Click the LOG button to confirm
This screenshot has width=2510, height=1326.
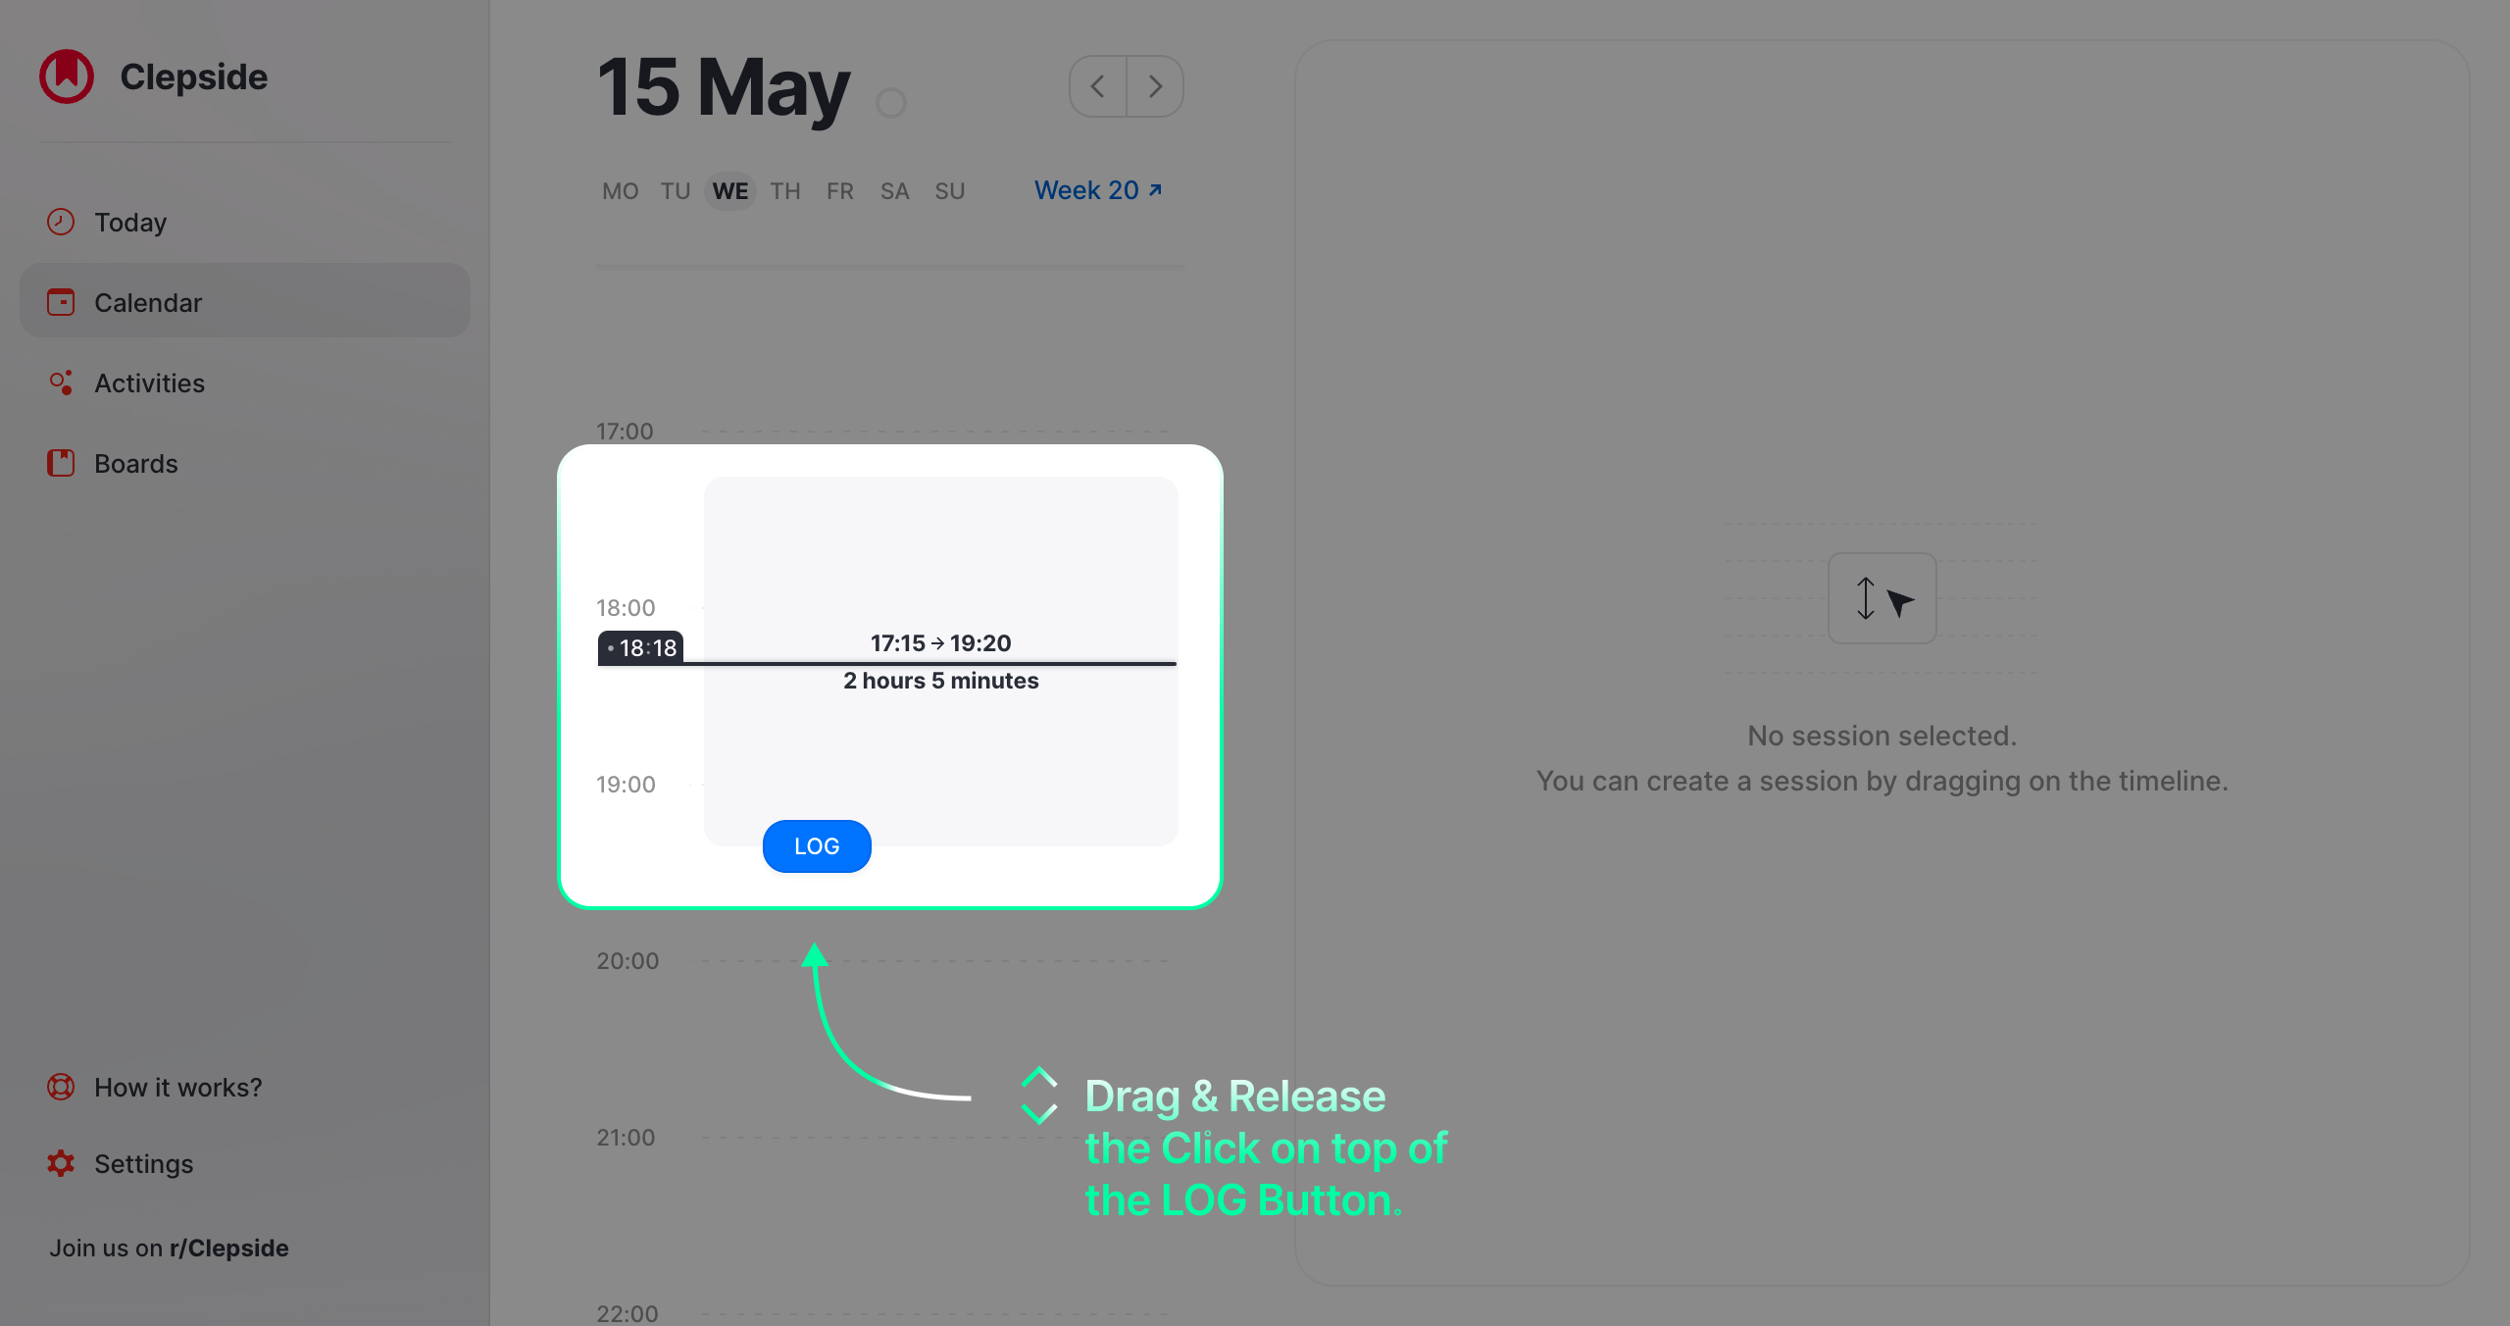click(x=815, y=844)
